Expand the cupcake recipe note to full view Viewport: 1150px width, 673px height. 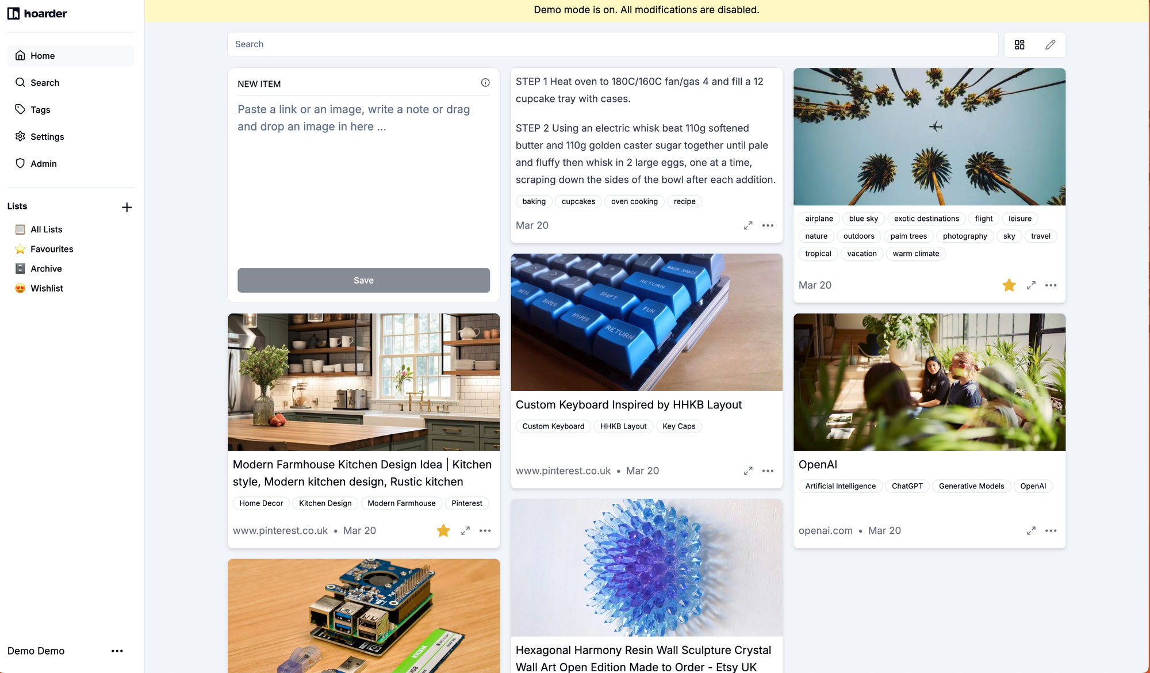(748, 225)
